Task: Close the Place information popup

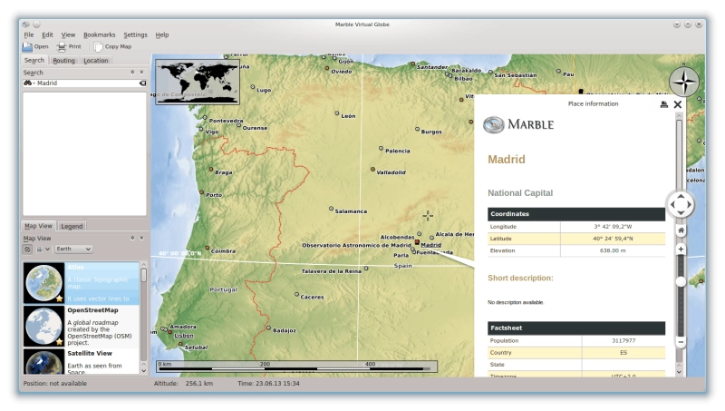Action: pyautogui.click(x=678, y=104)
